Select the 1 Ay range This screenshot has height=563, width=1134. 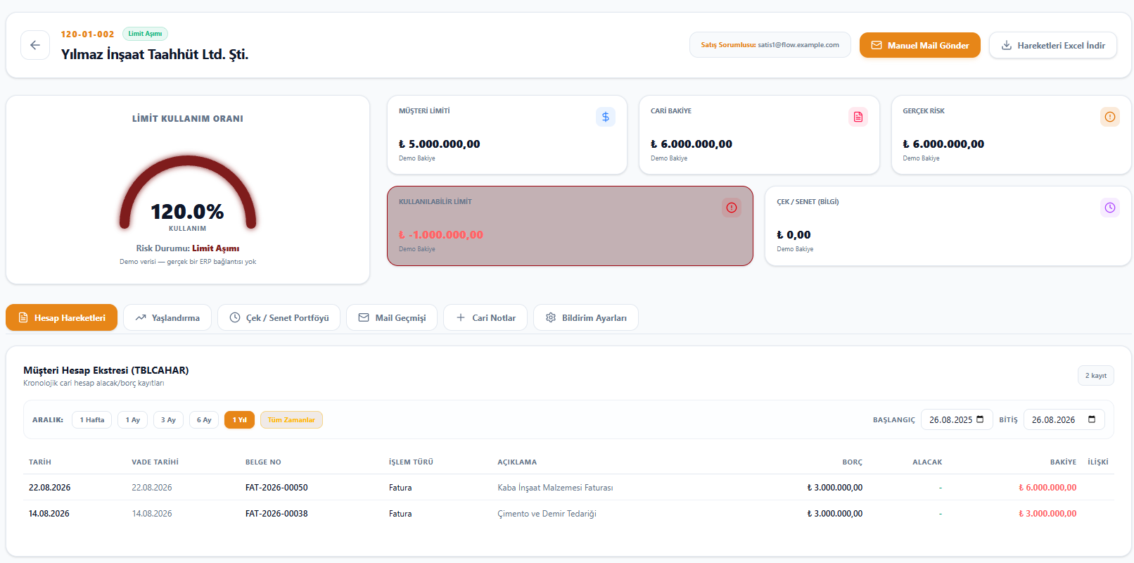(133, 420)
